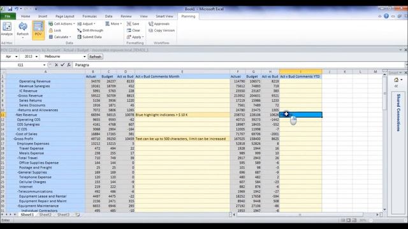Select Page Layout view icon in status bar
The height and width of the screenshot is (229, 408).
coord(349,221)
